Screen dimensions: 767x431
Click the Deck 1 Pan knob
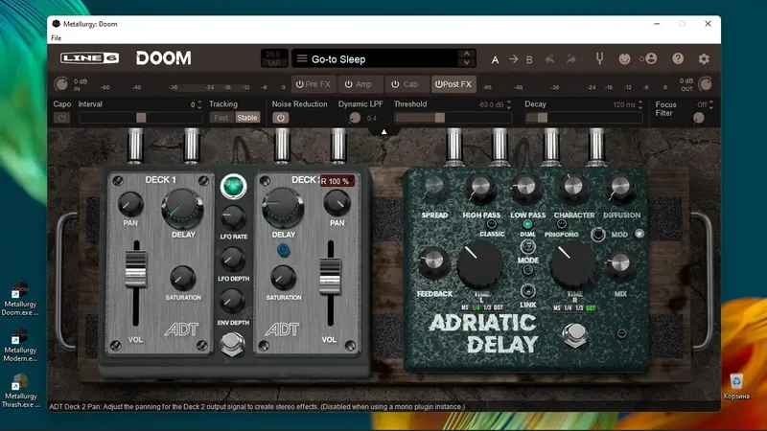coord(130,204)
